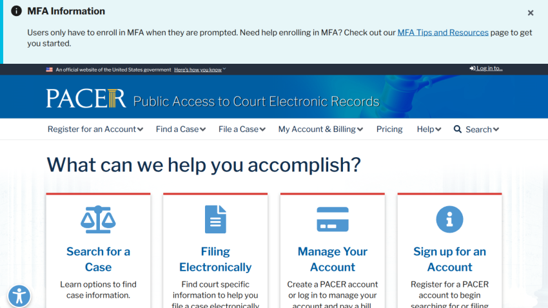Close the MFA Information banner
This screenshot has height=308, width=548.
tap(531, 13)
